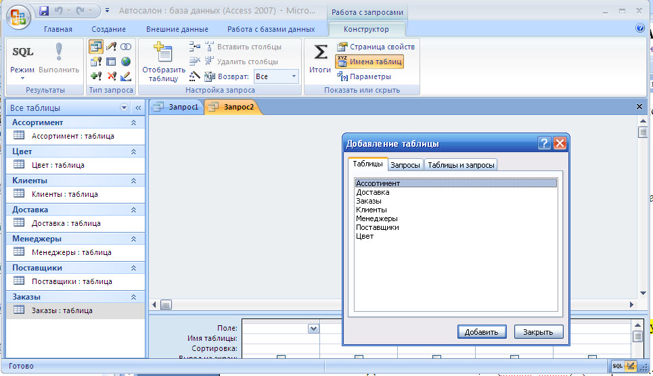Collapse the Ассортимент group

(134, 122)
